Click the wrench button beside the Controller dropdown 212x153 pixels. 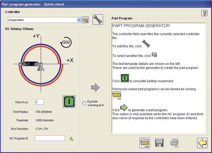(x=98, y=20)
